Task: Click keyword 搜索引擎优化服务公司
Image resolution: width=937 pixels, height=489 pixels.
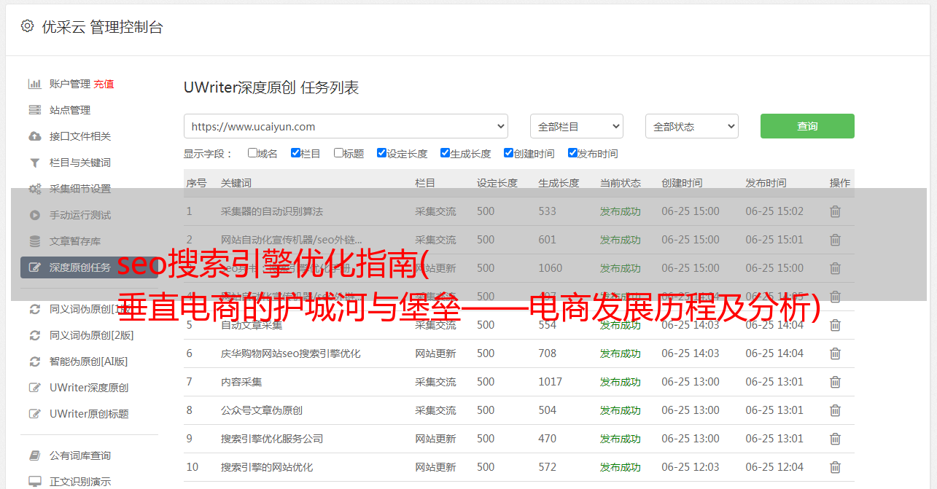Action: point(272,439)
